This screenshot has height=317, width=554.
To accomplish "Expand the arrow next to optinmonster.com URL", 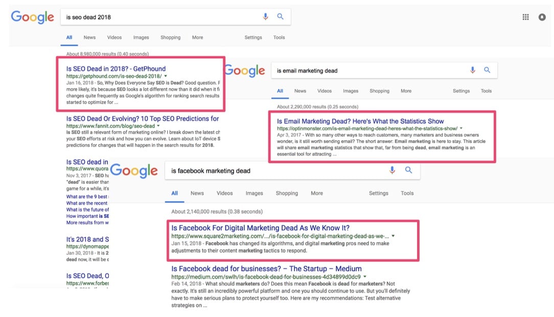I will click(x=461, y=128).
